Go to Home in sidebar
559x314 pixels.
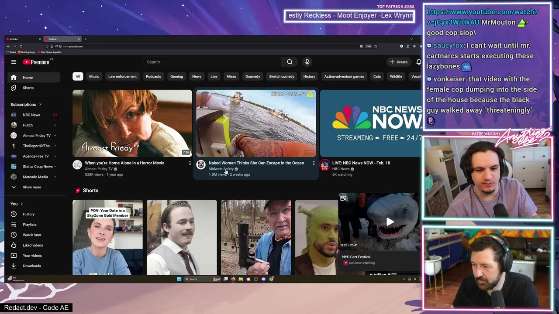(x=34, y=78)
